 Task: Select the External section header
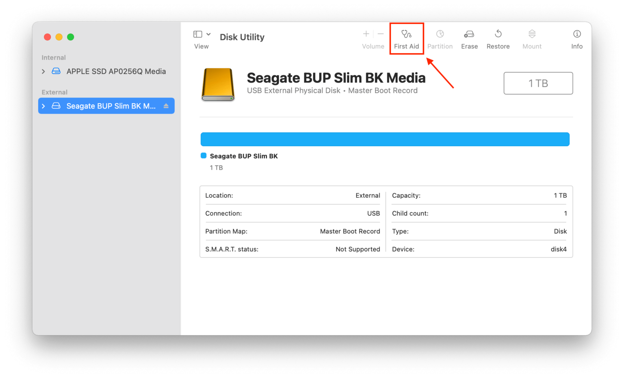tap(54, 92)
